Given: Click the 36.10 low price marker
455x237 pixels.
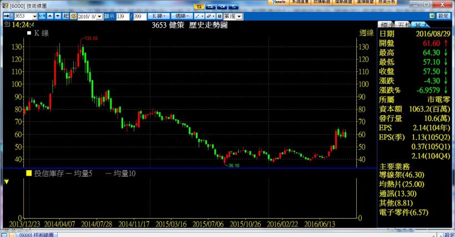Looking at the screenshot, I should pos(234,166).
